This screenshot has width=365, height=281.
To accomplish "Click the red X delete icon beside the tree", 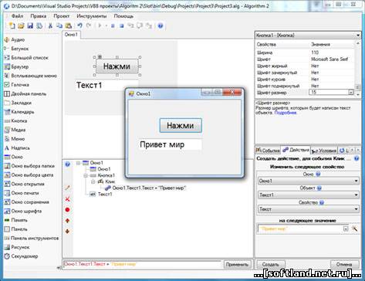I will pyautogui.click(x=67, y=199).
